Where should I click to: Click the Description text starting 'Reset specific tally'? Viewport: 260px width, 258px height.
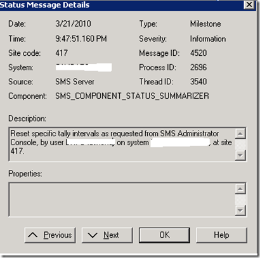pos(121,142)
